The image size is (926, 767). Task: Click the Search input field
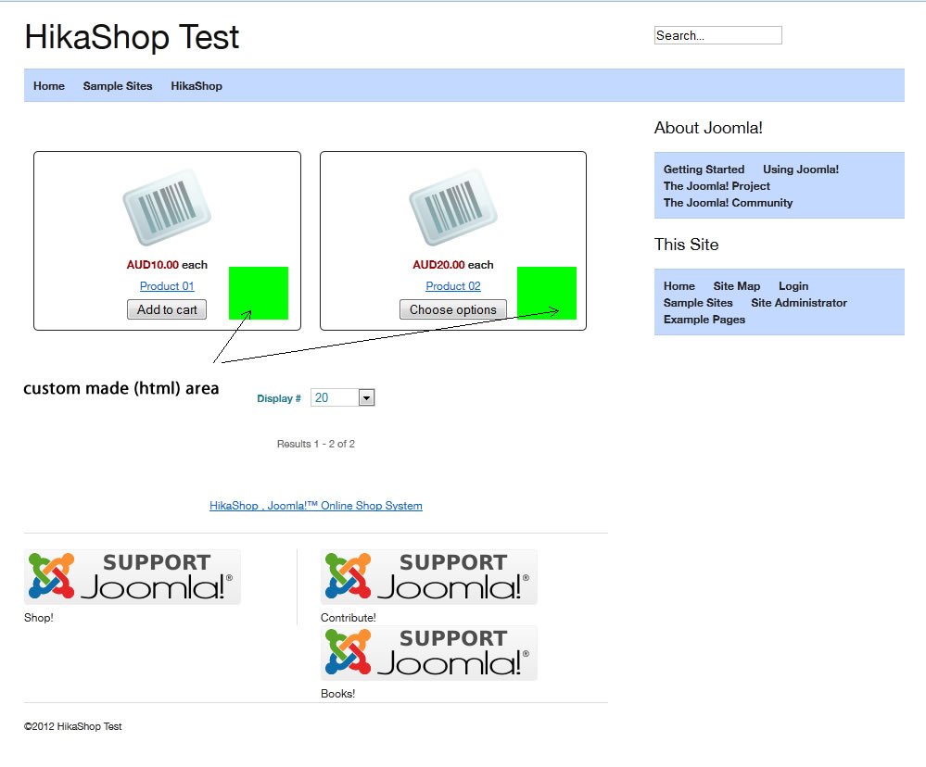point(718,35)
